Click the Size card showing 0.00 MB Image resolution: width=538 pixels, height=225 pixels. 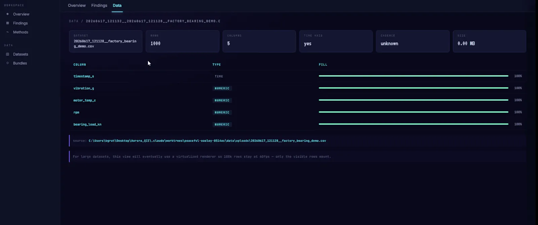pyautogui.click(x=489, y=41)
